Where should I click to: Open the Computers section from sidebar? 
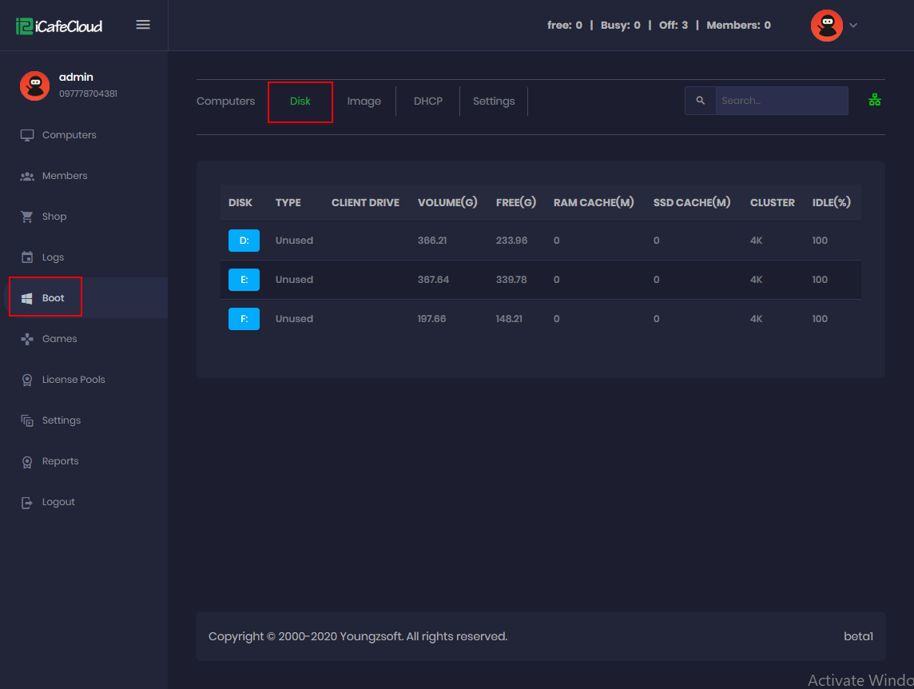pos(67,134)
